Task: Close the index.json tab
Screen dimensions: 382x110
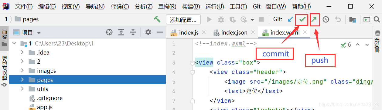Action: (253, 32)
